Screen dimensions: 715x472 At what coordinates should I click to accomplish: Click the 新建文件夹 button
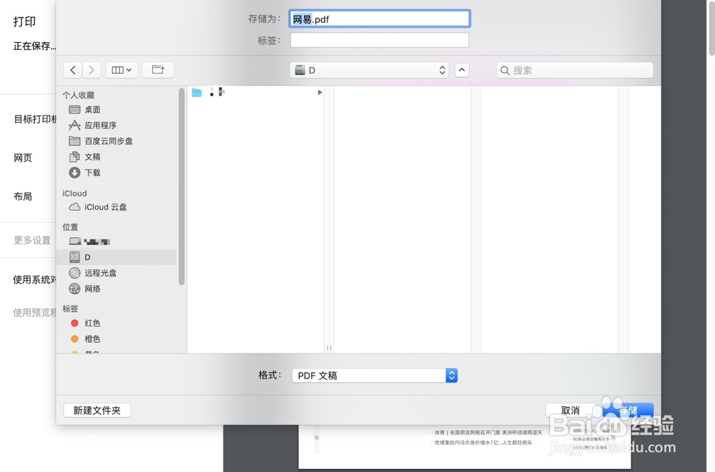97,410
